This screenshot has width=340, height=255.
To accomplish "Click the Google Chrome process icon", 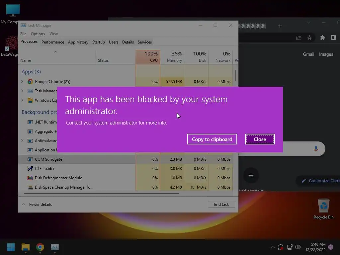I will 30,82.
